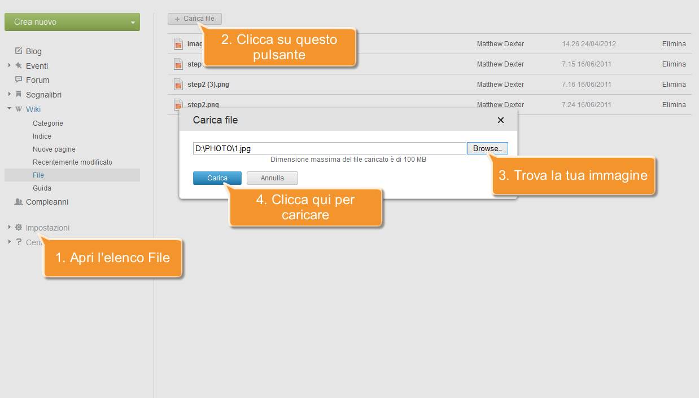
Task: Open Wiki Categorie page
Action: click(x=48, y=123)
